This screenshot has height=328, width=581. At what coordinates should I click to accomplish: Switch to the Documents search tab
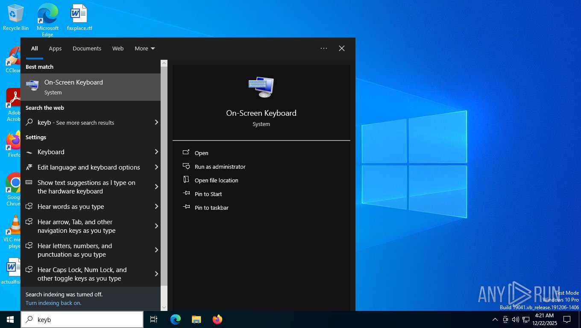coord(87,49)
